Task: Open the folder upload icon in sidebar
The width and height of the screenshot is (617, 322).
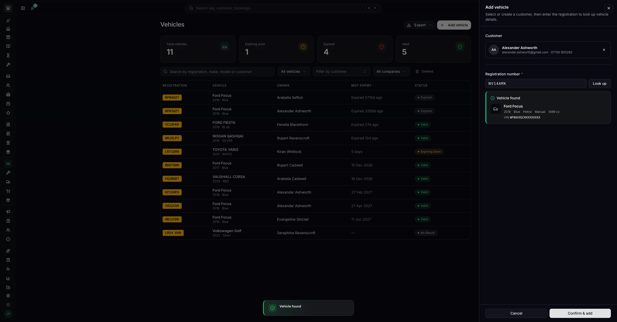Action: [8, 288]
